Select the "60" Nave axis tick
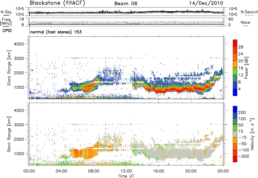Screen dimensions: 258x178 231,19
